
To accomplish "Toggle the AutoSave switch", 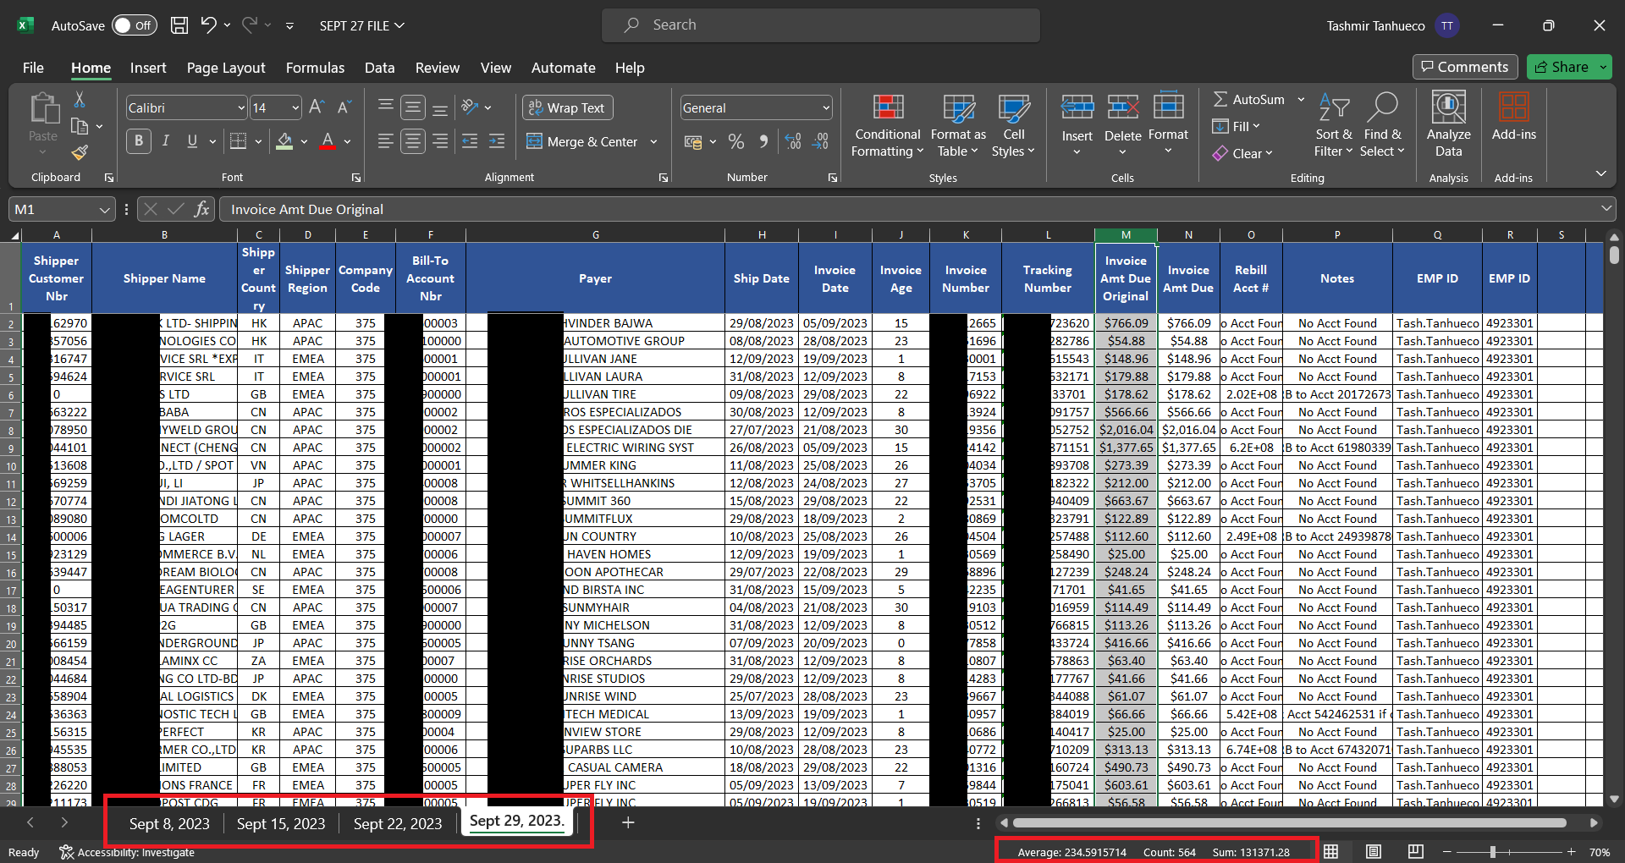I will tap(134, 25).
